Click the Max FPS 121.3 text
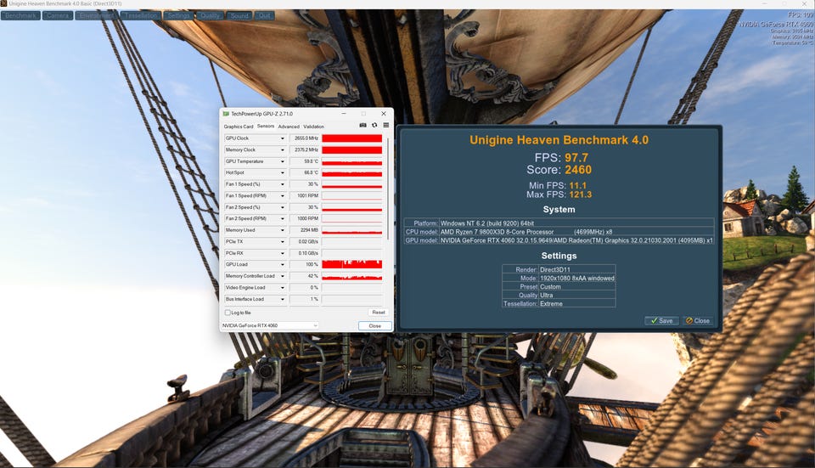Screen dimensions: 815x468 tap(559, 195)
